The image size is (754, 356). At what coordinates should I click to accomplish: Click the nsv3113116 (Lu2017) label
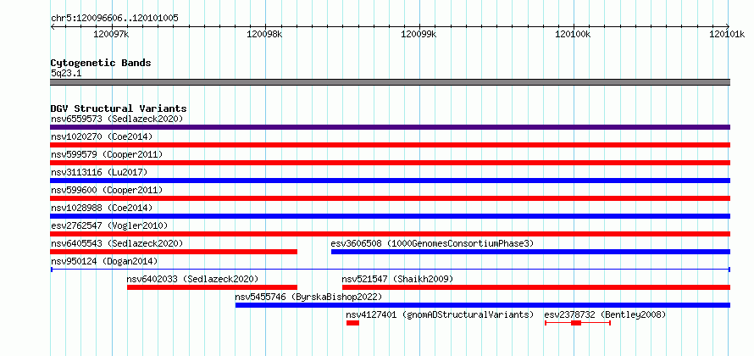tap(99, 172)
